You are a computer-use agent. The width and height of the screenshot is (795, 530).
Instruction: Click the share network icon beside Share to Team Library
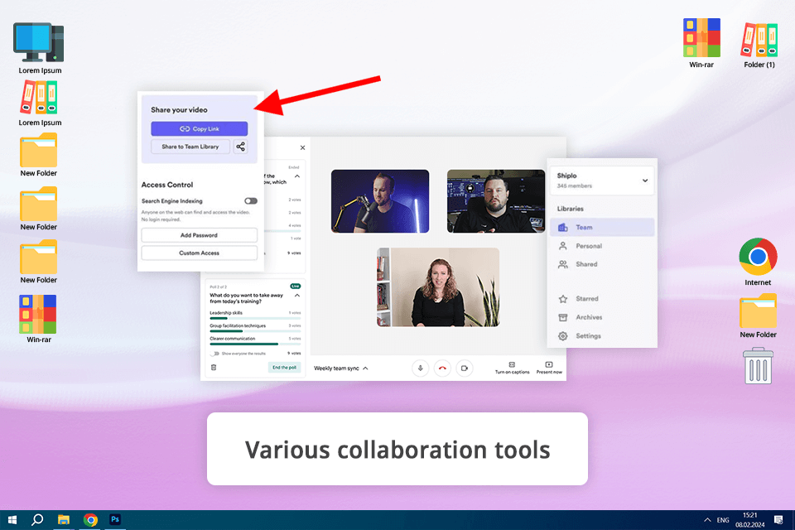[x=240, y=147]
